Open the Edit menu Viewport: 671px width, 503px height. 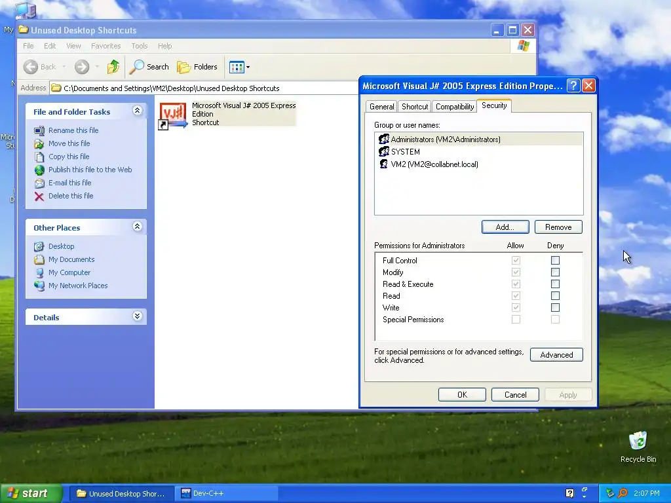[50, 46]
